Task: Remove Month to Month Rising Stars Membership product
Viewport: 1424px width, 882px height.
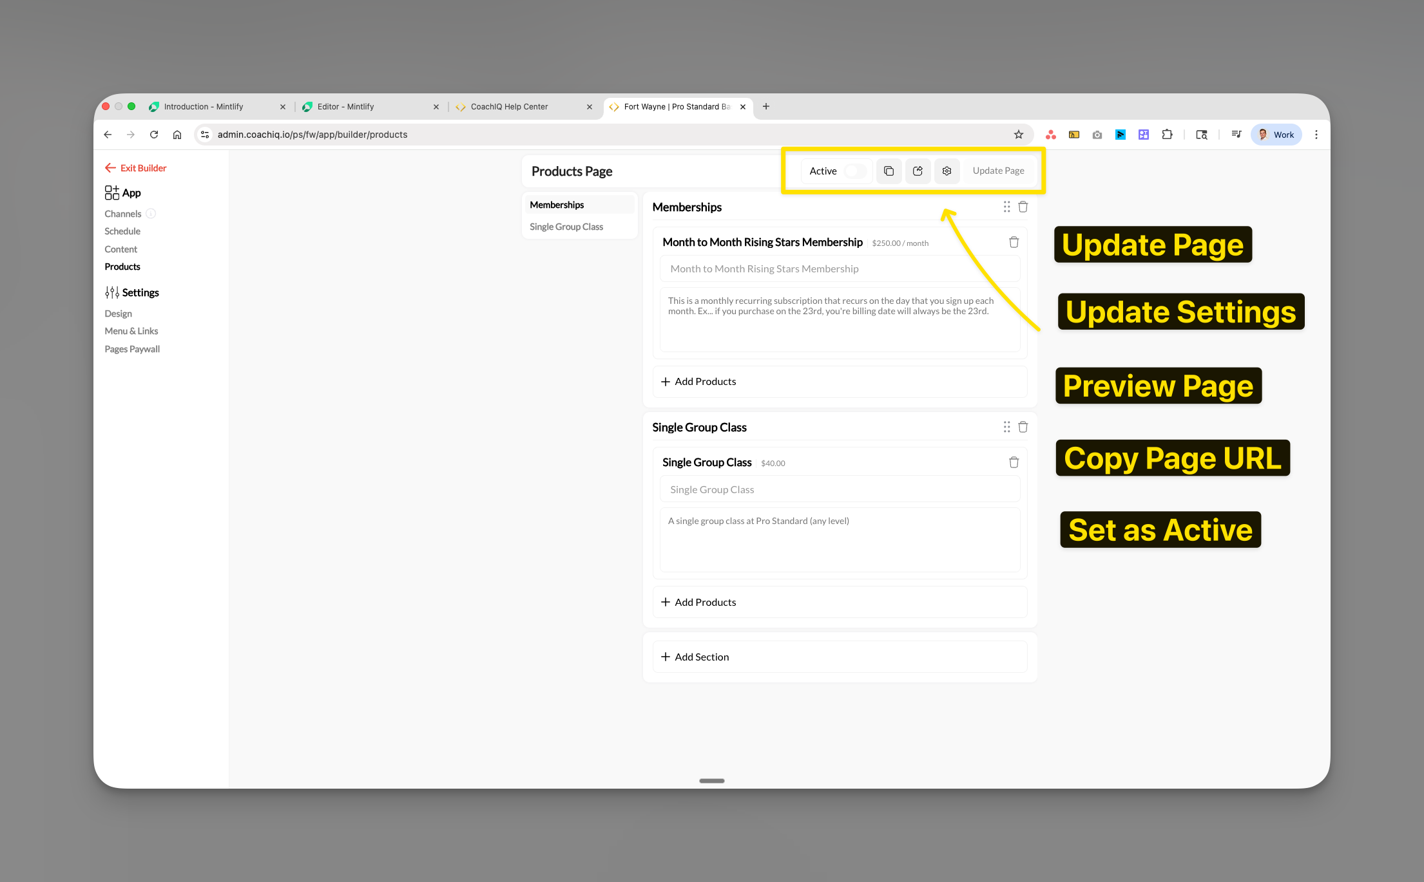Action: point(1014,242)
